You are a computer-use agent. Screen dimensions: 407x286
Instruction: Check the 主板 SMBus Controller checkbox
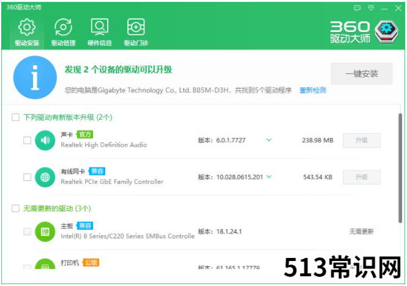click(x=28, y=231)
